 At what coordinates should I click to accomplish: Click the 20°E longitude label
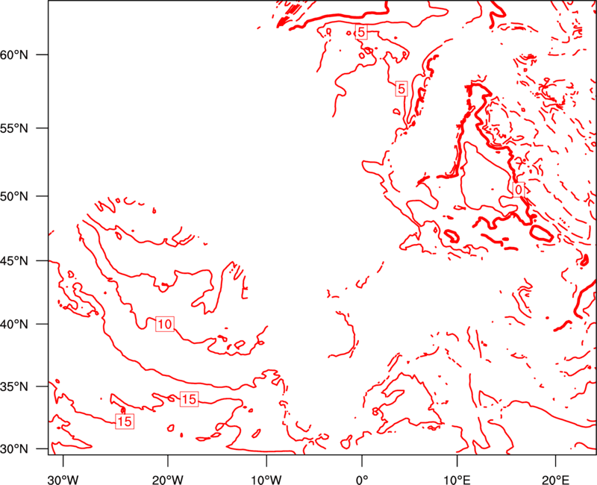[x=555, y=479]
